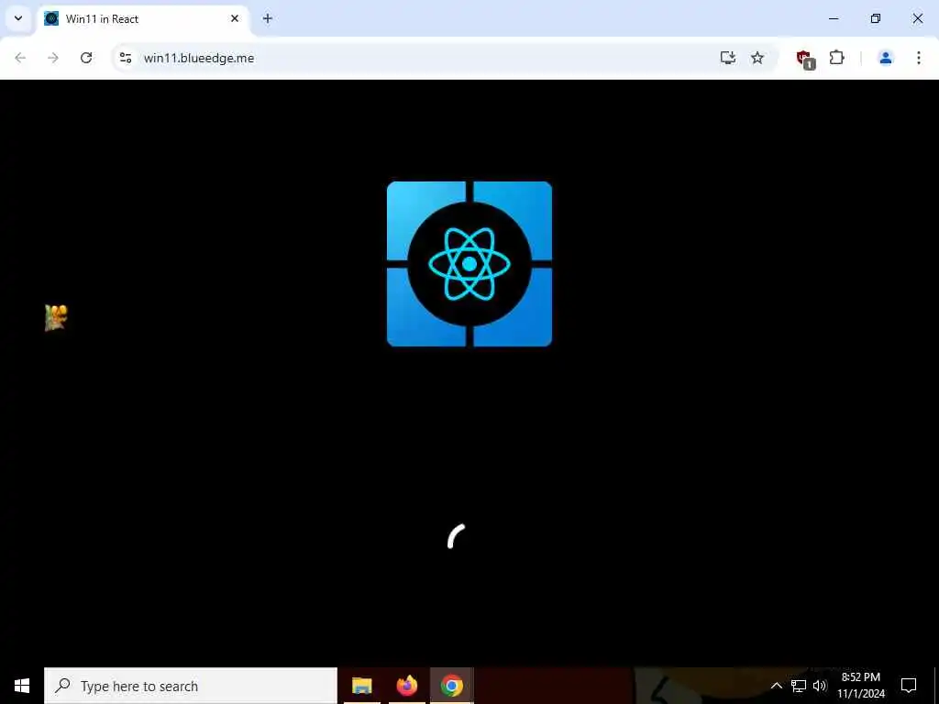Click the React Windows logo

(469, 264)
